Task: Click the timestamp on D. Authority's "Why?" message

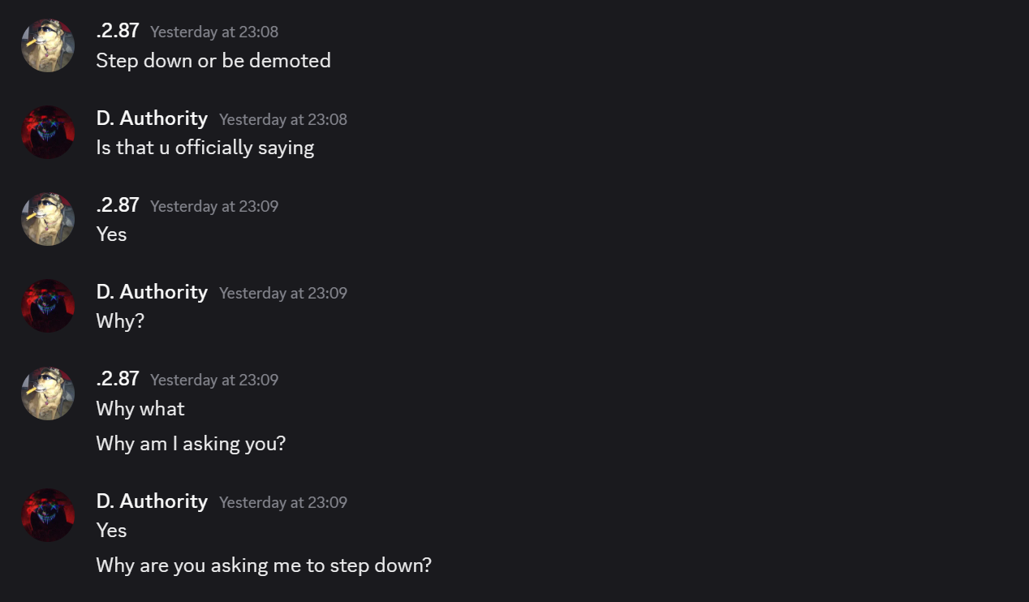Action: 283,293
